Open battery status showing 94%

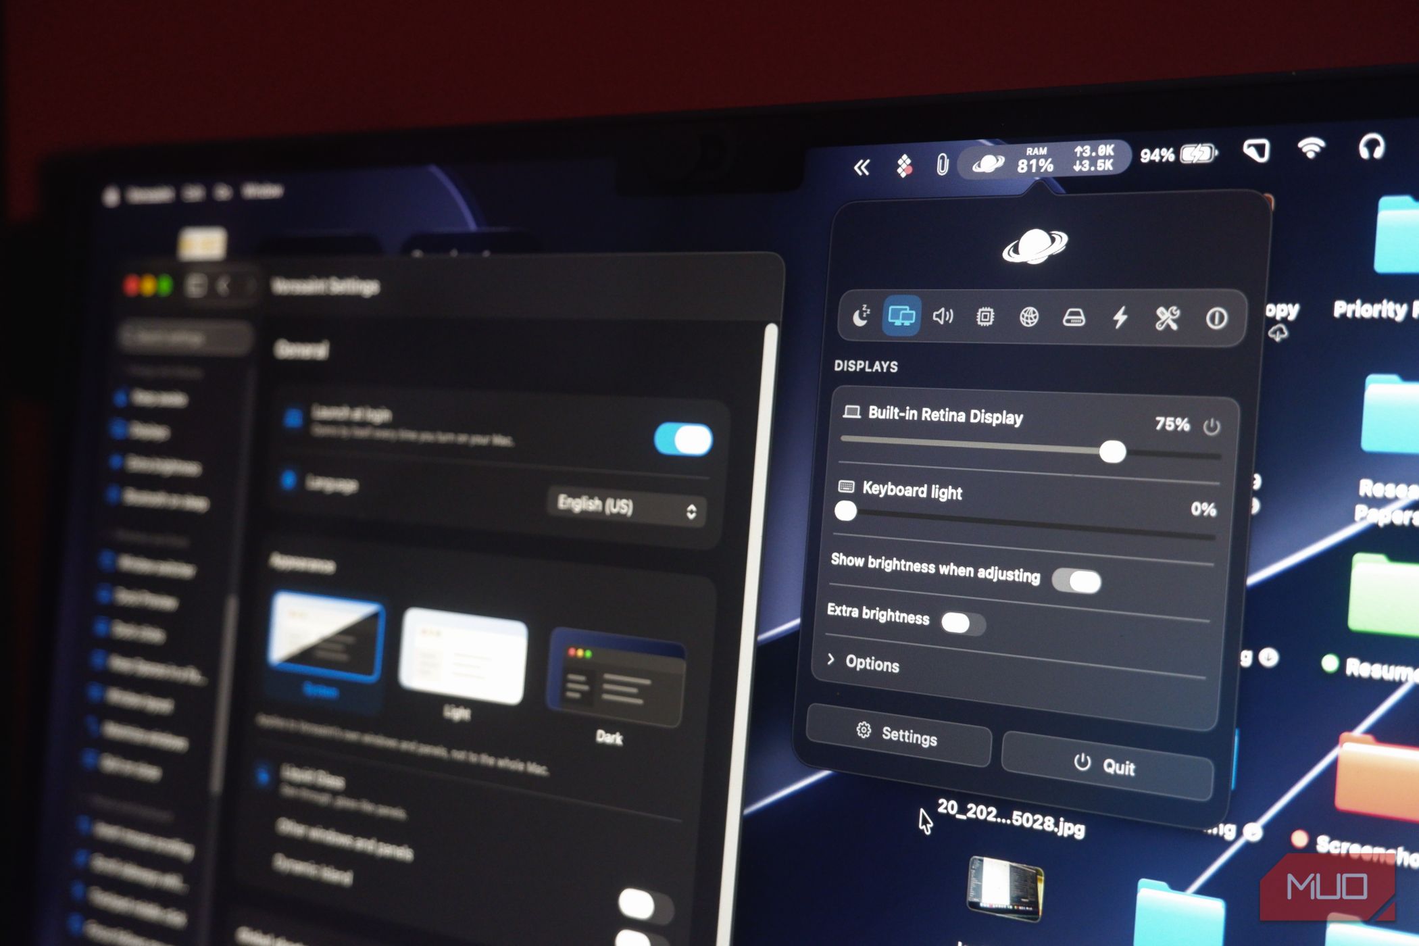pyautogui.click(x=1178, y=155)
